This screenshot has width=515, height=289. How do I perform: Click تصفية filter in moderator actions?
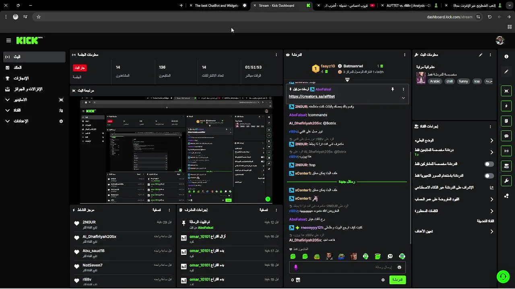pos(264,210)
